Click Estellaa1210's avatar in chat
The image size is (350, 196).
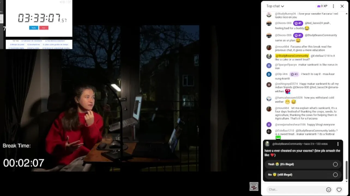(x=269, y=131)
